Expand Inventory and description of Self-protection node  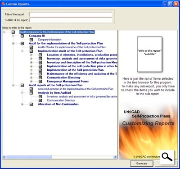(x=31, y=63)
